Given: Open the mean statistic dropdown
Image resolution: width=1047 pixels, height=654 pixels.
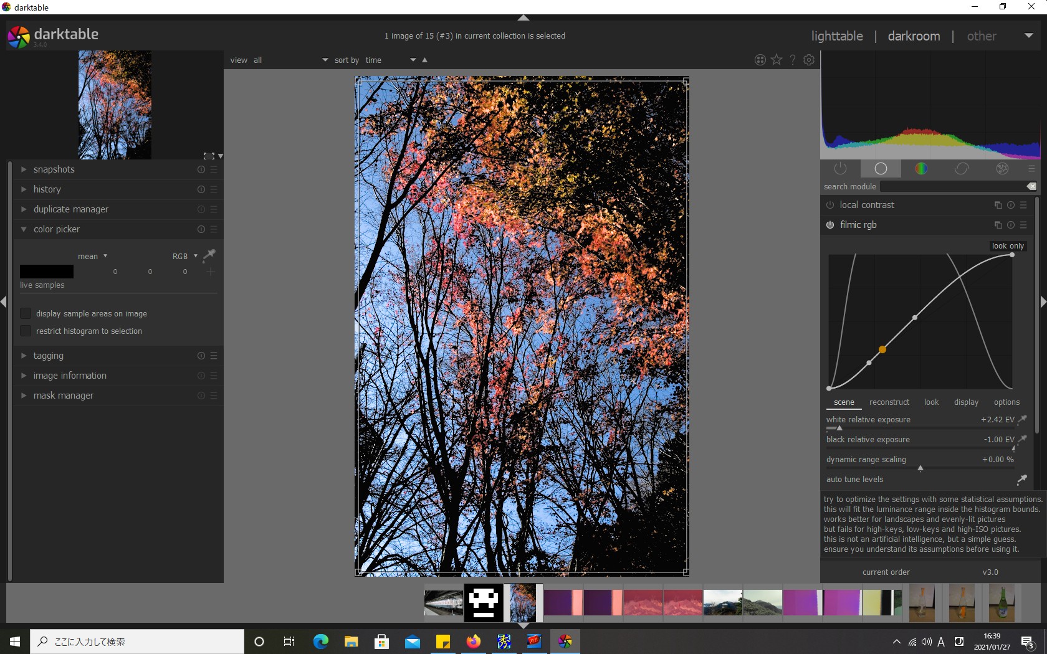Looking at the screenshot, I should point(92,256).
